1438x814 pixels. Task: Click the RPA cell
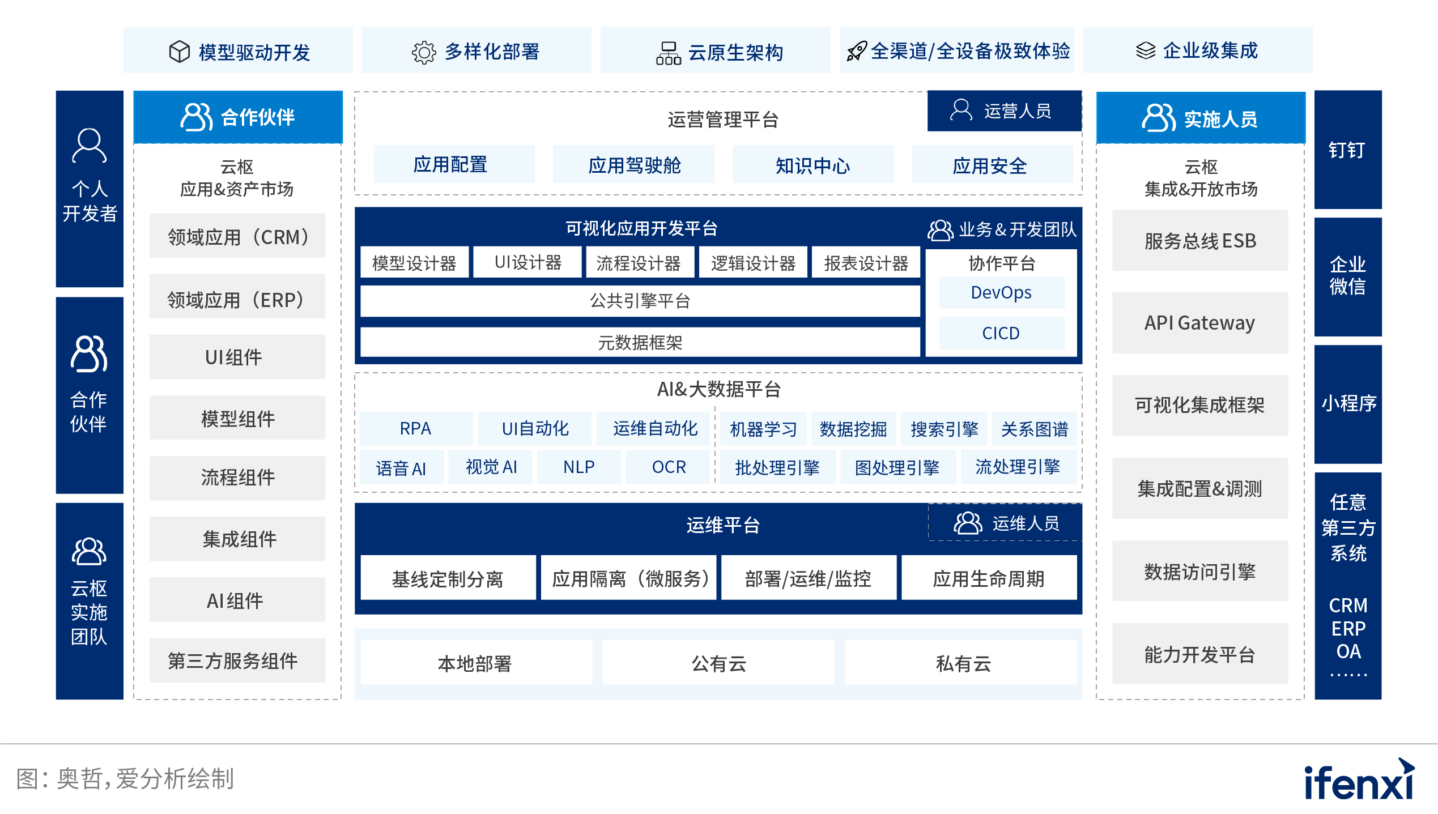click(x=415, y=429)
